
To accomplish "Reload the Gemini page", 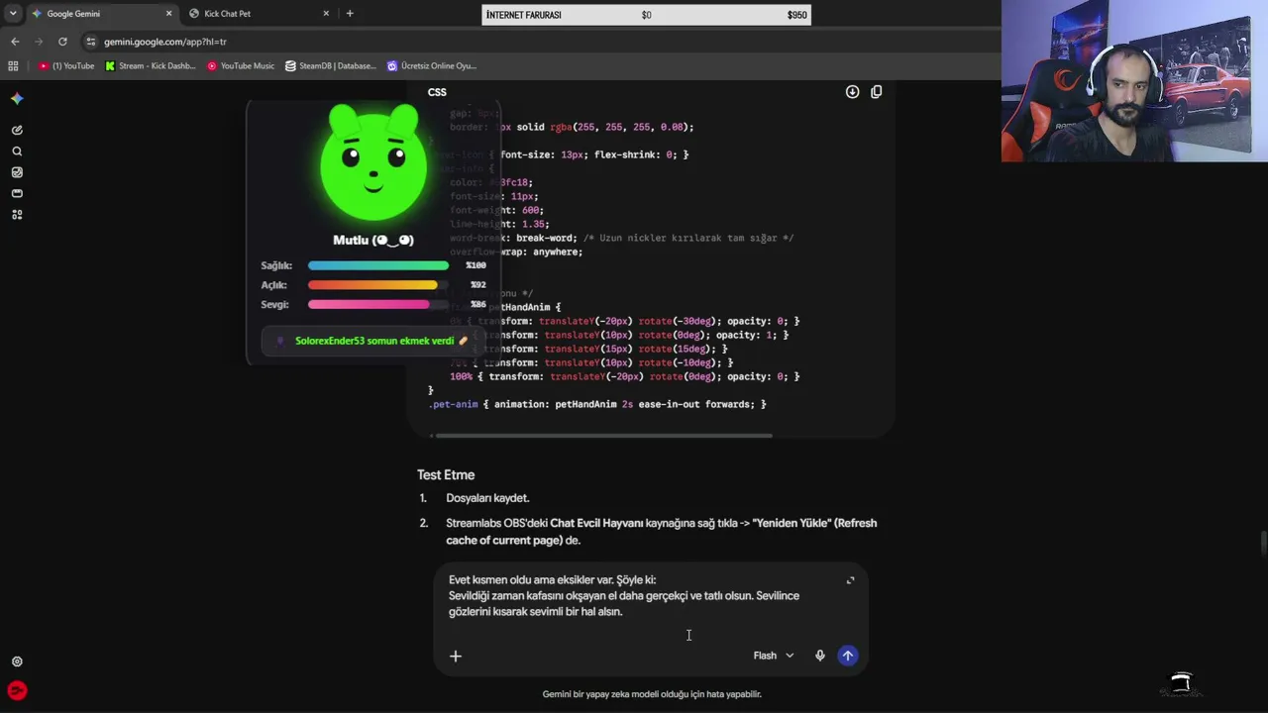I will click(62, 42).
